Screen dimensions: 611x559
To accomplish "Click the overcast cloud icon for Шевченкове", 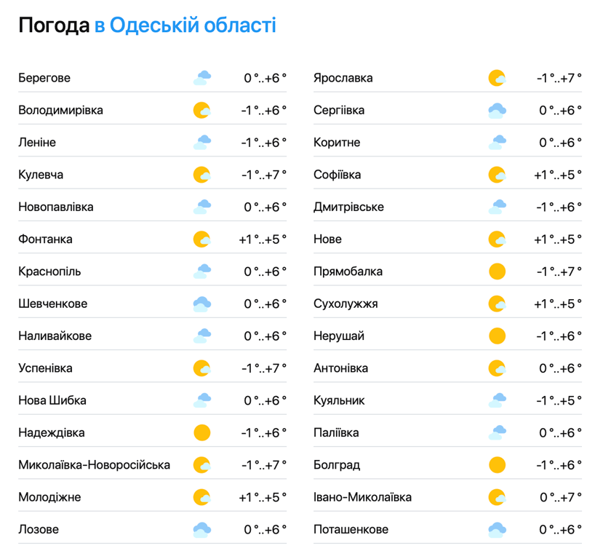I will tap(202, 304).
